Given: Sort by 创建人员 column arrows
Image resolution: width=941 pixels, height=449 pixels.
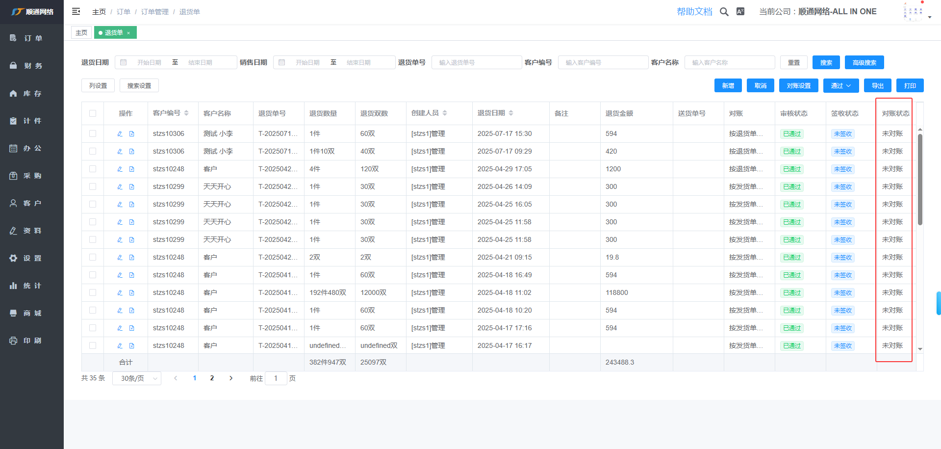Looking at the screenshot, I should click(445, 113).
